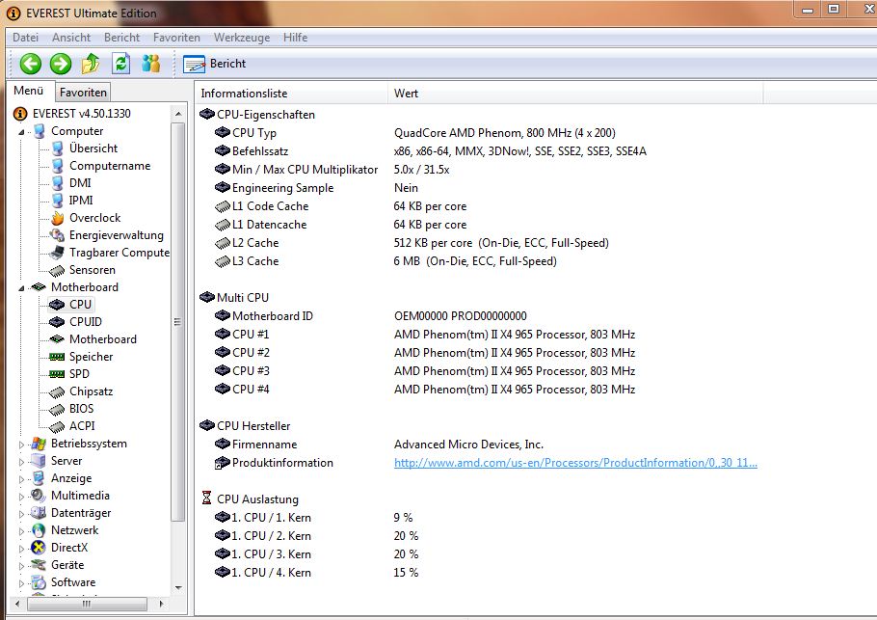877x620 pixels.
Task: Select the '1. CPU / 4. Kern' row
Action: click(x=316, y=573)
